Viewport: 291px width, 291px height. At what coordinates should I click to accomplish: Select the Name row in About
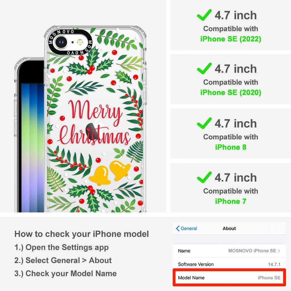229,251
